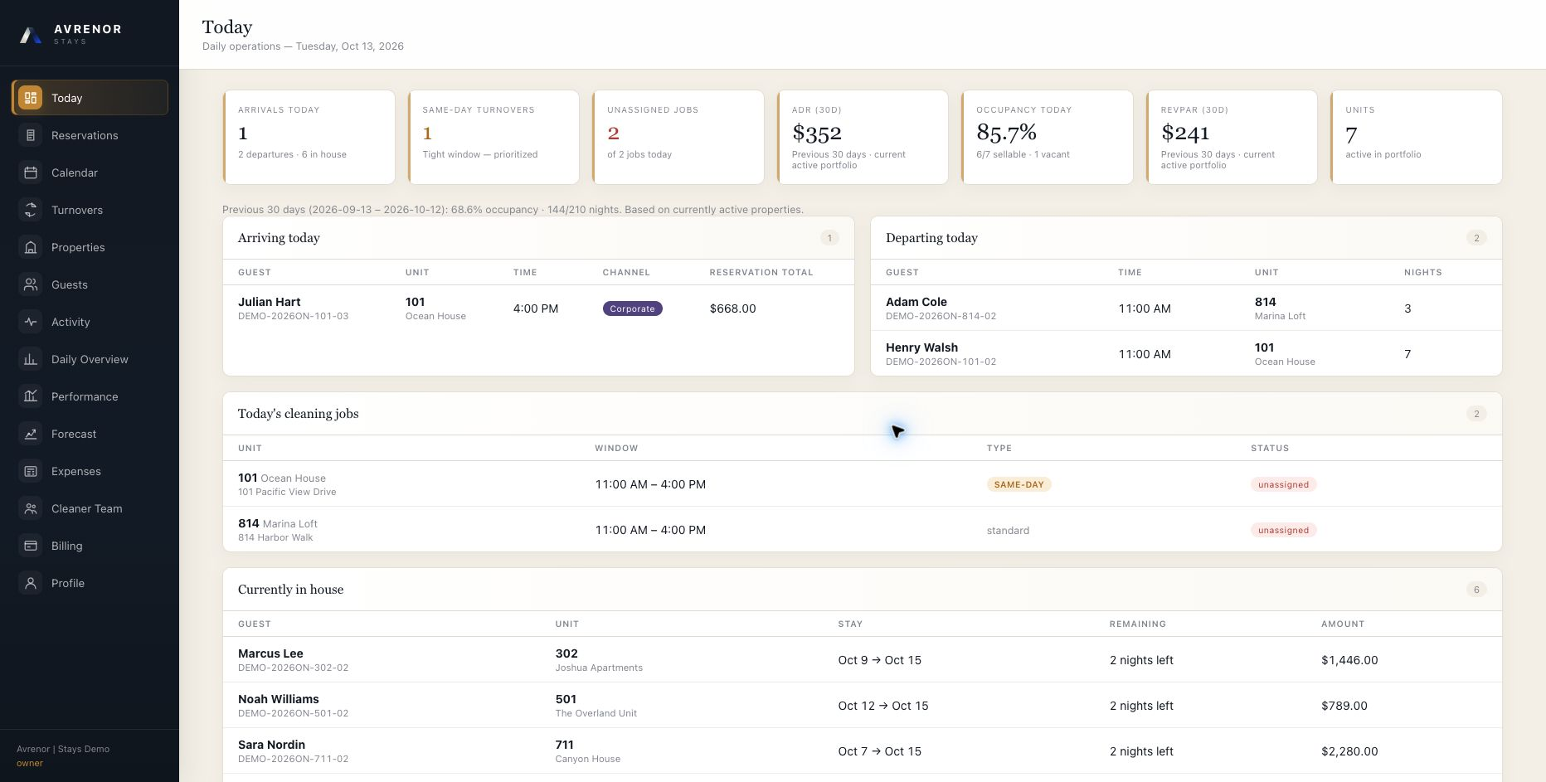Click the Daily Overview bar-chart icon
This screenshot has height=782, width=1546.
click(31, 359)
